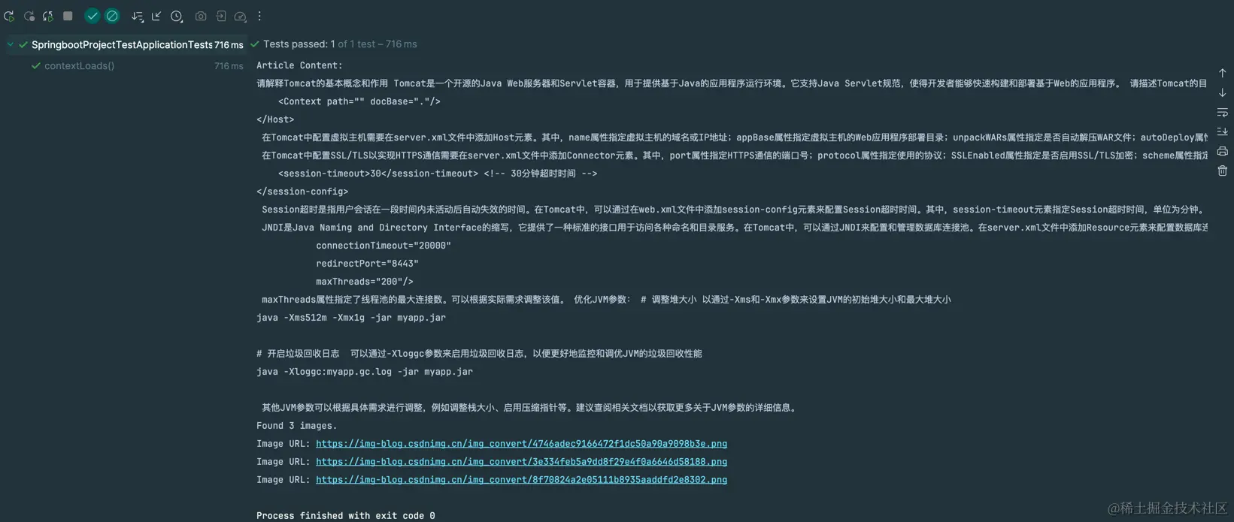Stop the running process with the square icon
1234x522 pixels.
pyautogui.click(x=68, y=16)
